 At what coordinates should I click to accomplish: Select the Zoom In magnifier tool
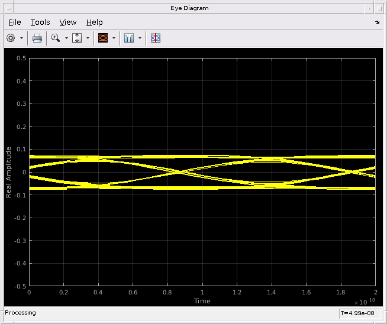(x=56, y=38)
